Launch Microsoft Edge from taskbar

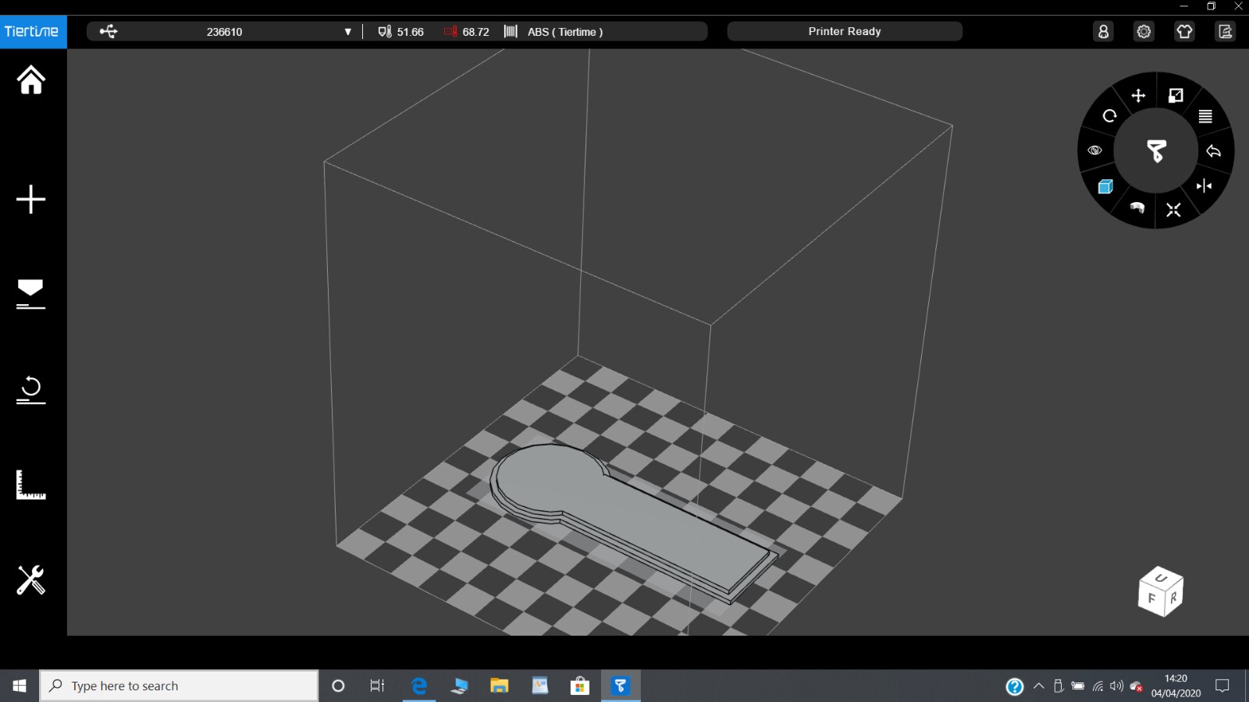point(419,686)
